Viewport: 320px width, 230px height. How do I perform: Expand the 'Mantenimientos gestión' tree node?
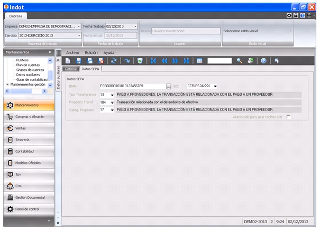pos(7,84)
